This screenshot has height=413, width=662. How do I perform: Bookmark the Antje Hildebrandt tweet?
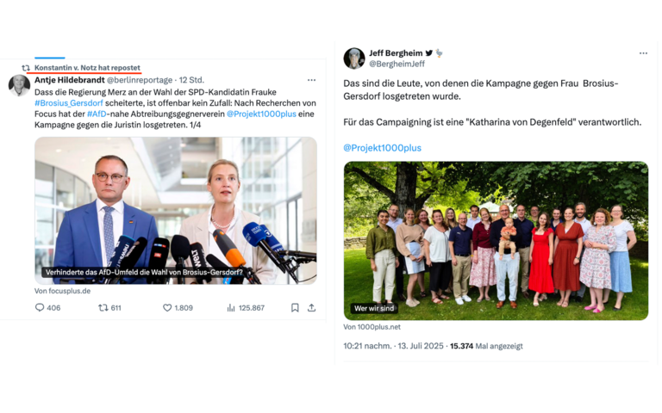click(x=295, y=308)
